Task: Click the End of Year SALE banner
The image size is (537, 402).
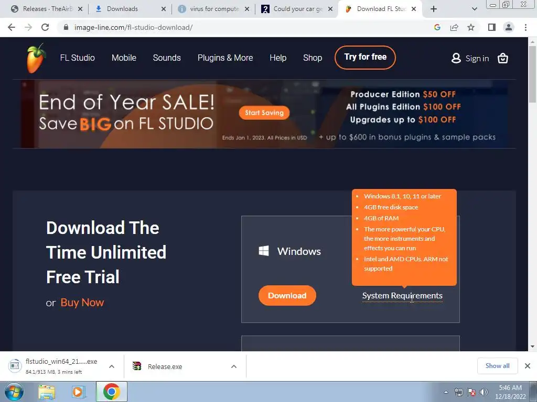Action: [264, 114]
